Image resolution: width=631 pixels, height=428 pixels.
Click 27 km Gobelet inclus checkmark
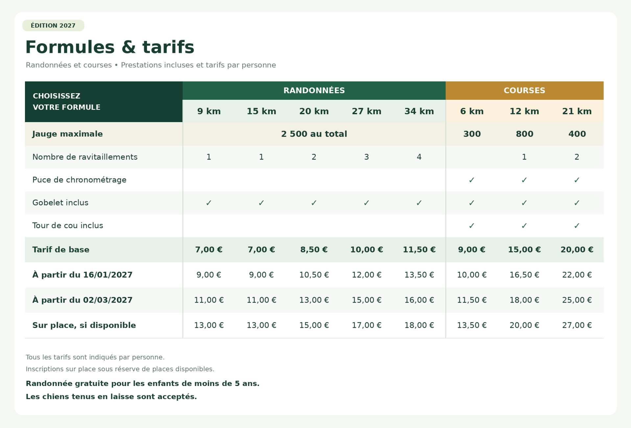[x=366, y=203]
